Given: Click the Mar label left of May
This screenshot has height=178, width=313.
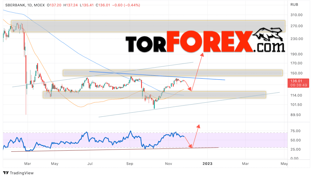Looking at the screenshot, I should (27, 164).
